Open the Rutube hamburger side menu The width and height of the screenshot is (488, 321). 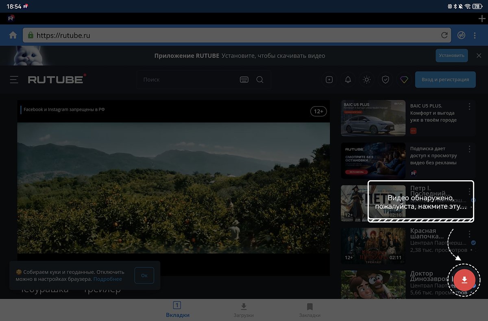pos(14,80)
